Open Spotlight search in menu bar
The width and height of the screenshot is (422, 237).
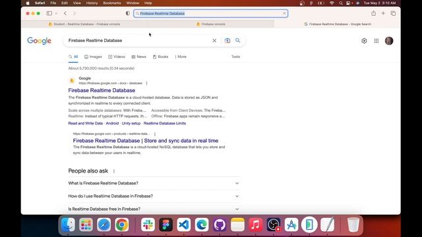(341, 3)
